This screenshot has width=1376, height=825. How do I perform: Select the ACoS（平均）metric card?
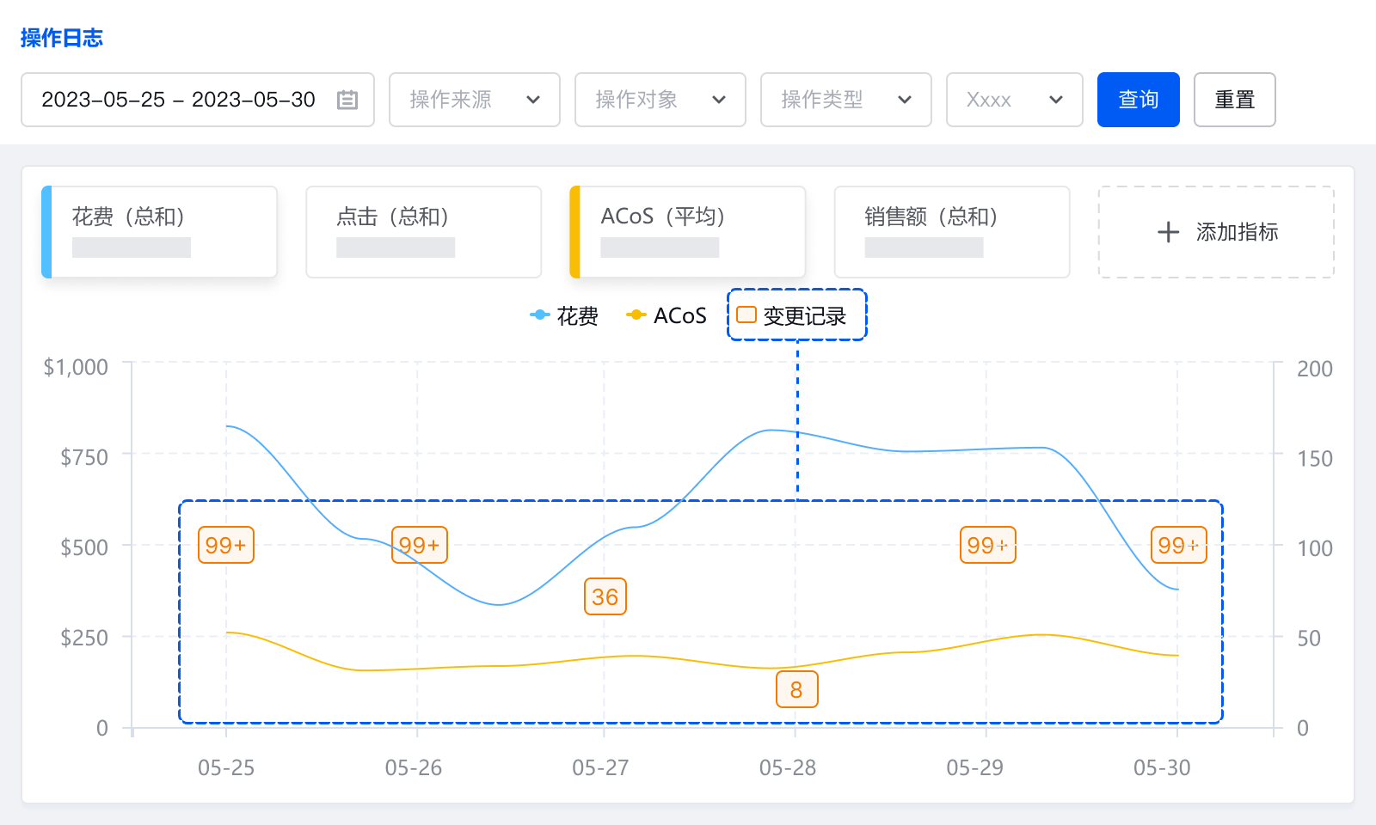[x=688, y=232]
